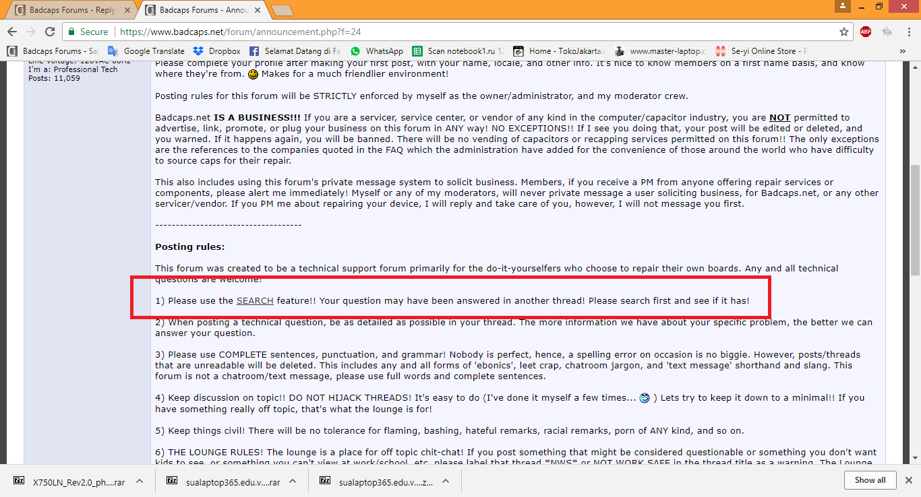Open the Adblock Plus extension icon
This screenshot has width=921, height=497.
pos(866,32)
